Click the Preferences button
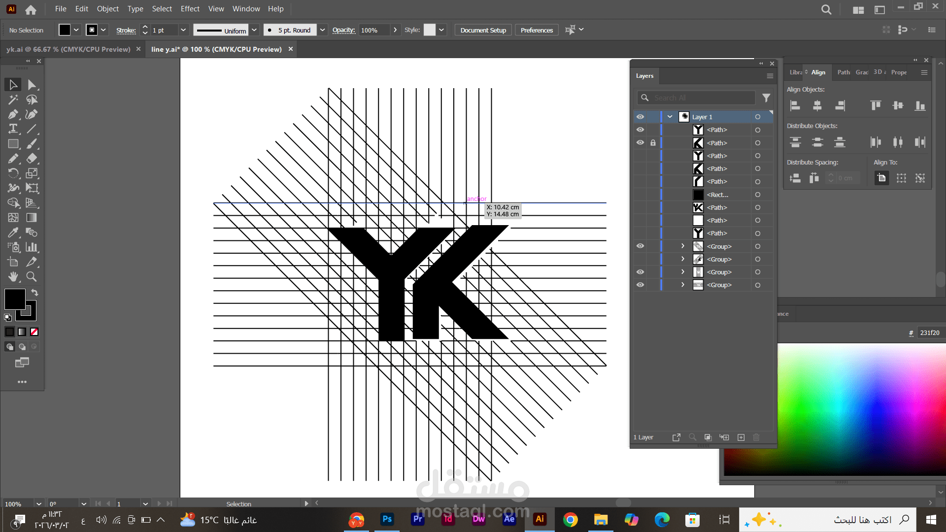946x532 pixels. tap(537, 30)
